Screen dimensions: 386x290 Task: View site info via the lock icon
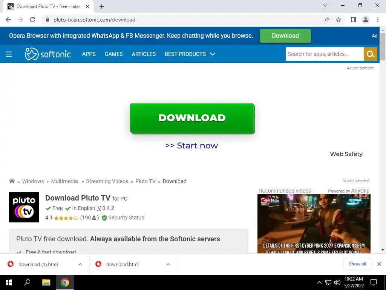47,20
